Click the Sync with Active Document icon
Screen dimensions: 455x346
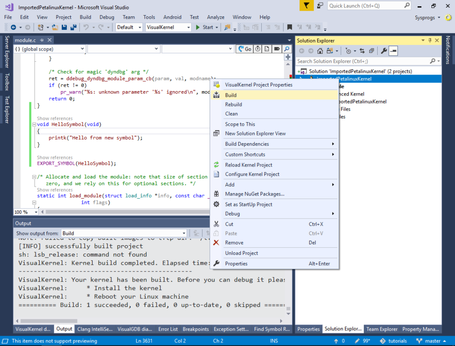click(x=362, y=50)
